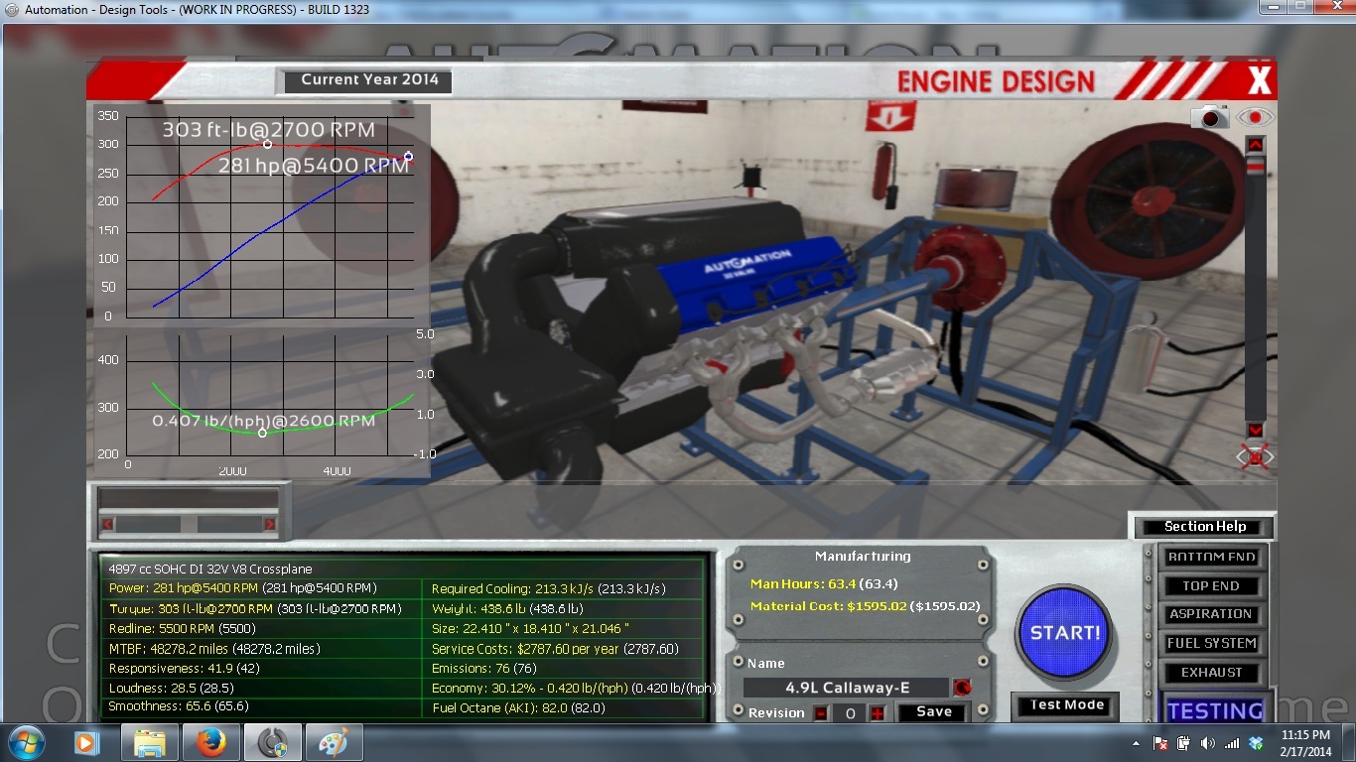Go to the Fuel System tab

click(x=1211, y=643)
